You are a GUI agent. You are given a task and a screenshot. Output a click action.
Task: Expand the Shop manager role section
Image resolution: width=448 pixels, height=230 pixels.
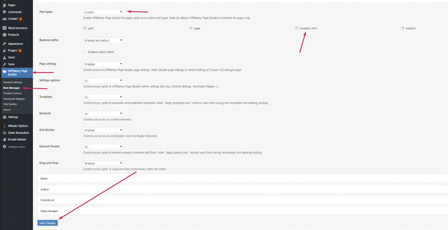point(243,211)
